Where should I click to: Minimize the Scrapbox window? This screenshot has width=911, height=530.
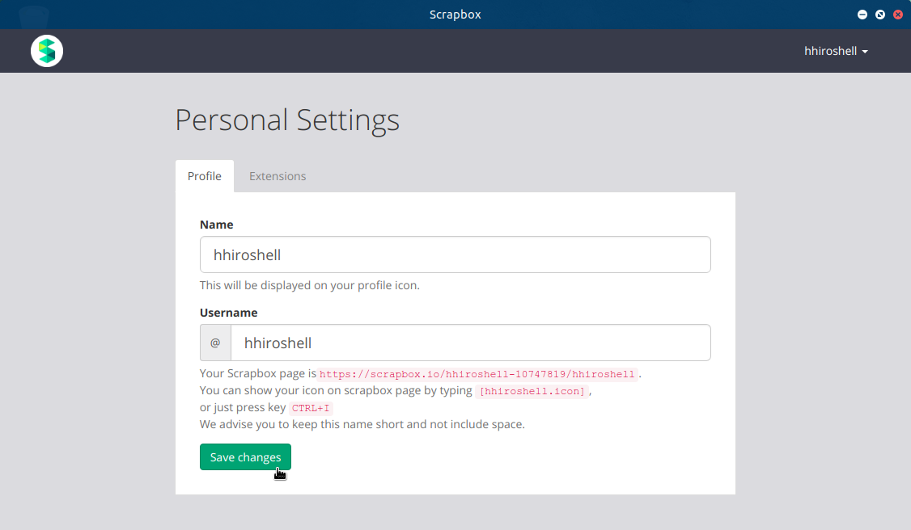(x=862, y=15)
